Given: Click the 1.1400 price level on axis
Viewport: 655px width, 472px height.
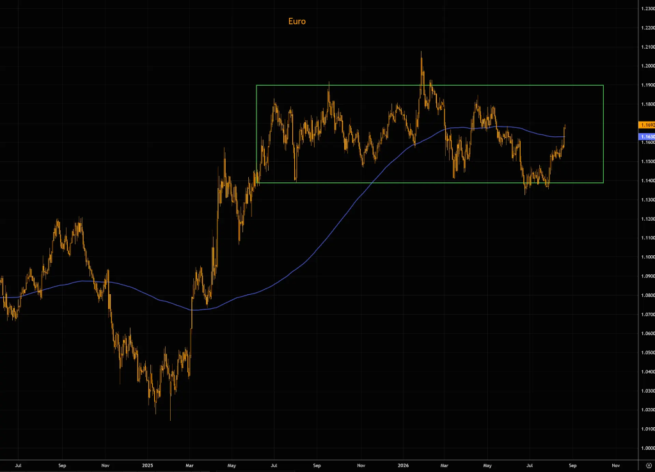Looking at the screenshot, I should pyautogui.click(x=648, y=181).
